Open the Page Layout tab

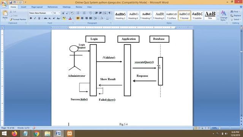pyautogui.click(x=37, y=7)
